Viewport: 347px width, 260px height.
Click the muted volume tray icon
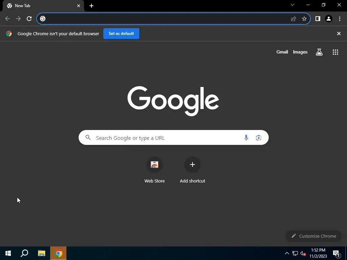(303, 253)
